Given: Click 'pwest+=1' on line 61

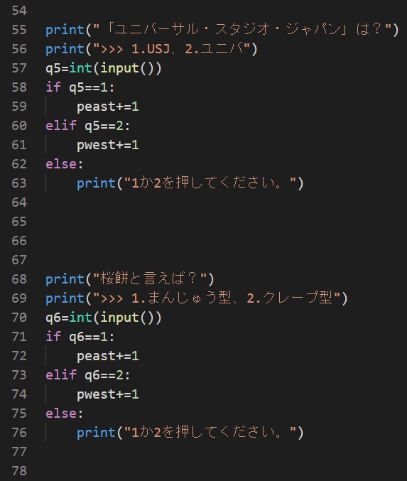Looking at the screenshot, I should (x=108, y=145).
